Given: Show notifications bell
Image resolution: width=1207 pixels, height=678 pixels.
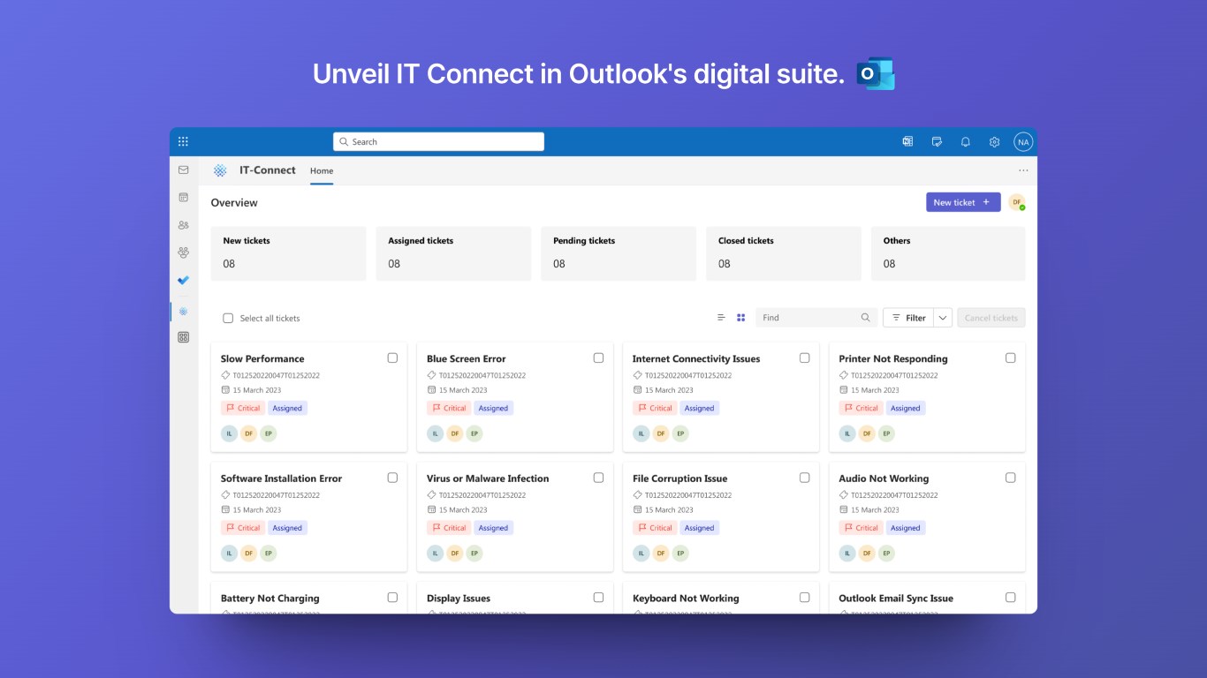Looking at the screenshot, I should click(966, 141).
